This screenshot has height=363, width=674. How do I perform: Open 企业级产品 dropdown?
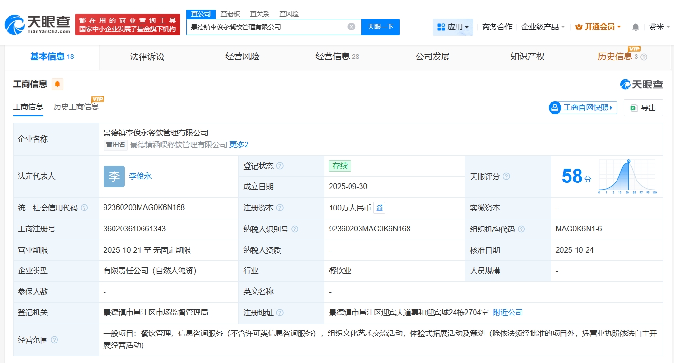click(x=543, y=27)
